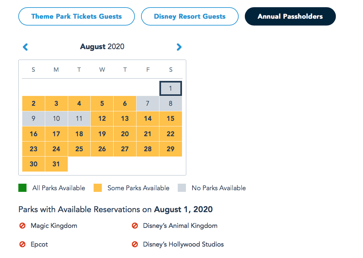
Task: Select August 5 on the calendar
Action: [102, 103]
